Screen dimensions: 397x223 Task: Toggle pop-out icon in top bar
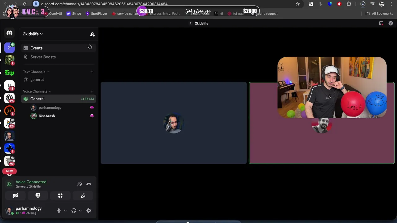point(381,23)
